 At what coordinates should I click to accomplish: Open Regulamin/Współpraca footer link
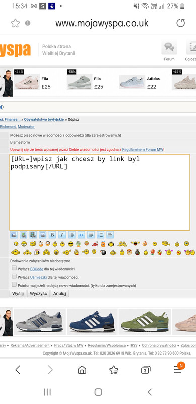click(107, 345)
